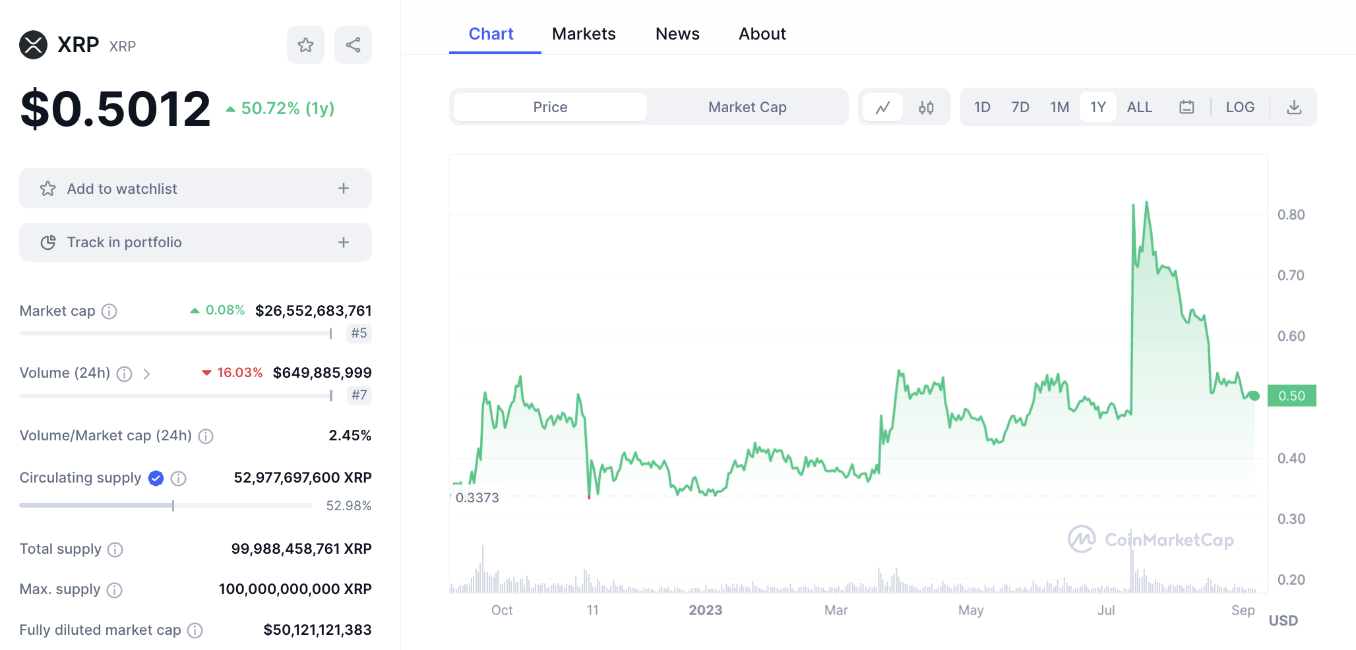
Task: Expand Volume (24h) details chevron
Action: tap(146, 374)
